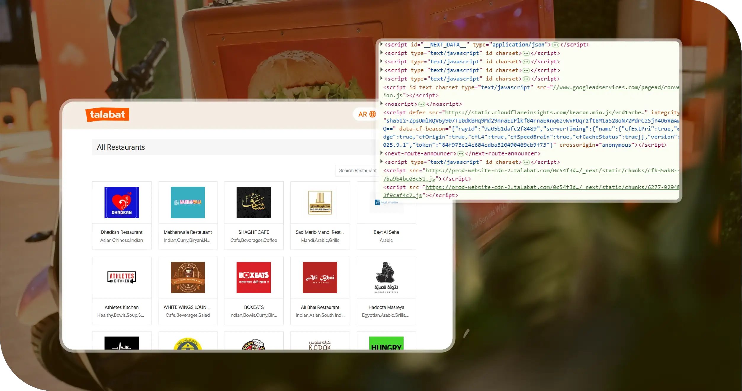Click Sad Marib Mandi logo
Image resolution: width=742 pixels, height=391 pixels.
(x=320, y=202)
